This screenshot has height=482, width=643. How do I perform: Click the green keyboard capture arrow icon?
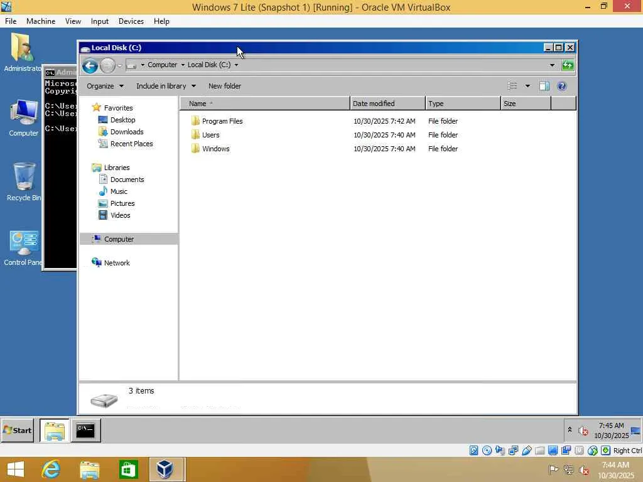[606, 451]
